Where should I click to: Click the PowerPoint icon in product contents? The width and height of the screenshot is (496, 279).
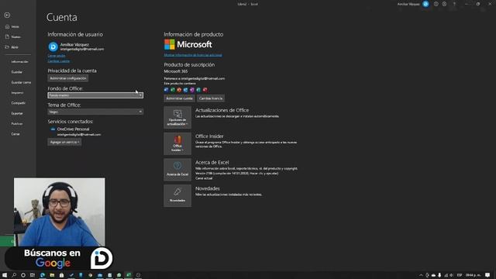pyautogui.click(x=179, y=90)
